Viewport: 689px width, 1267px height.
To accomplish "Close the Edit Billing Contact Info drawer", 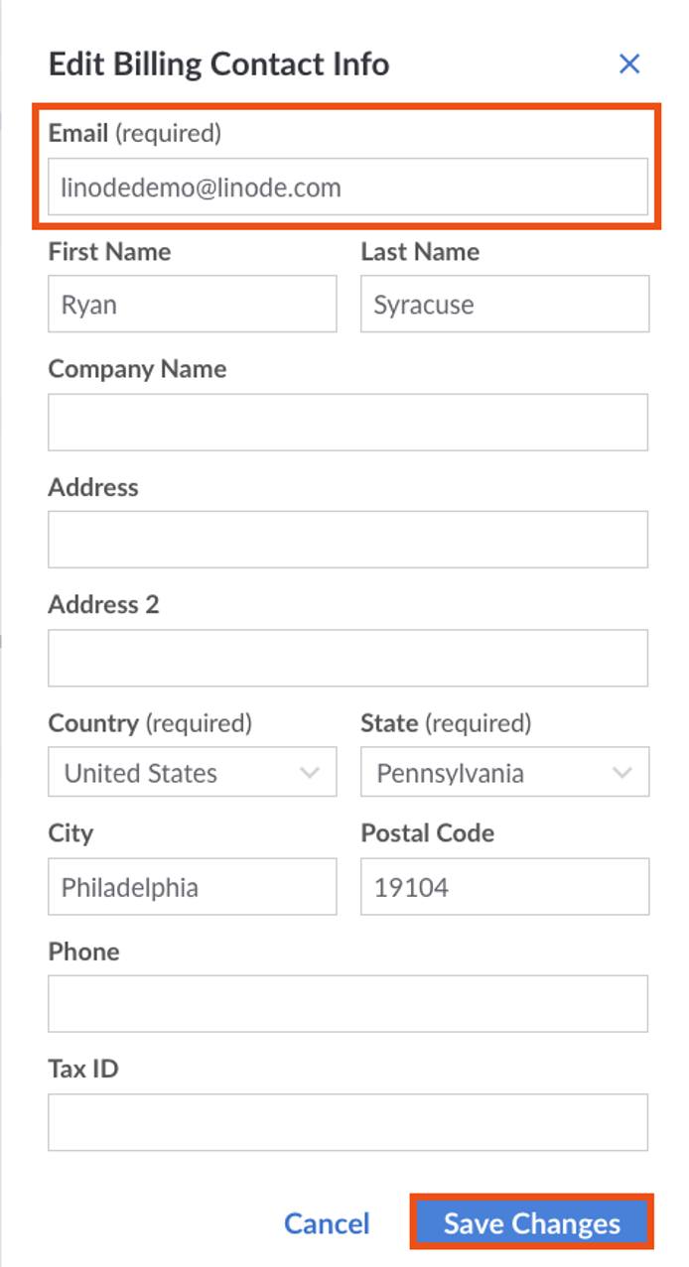I will pos(629,64).
